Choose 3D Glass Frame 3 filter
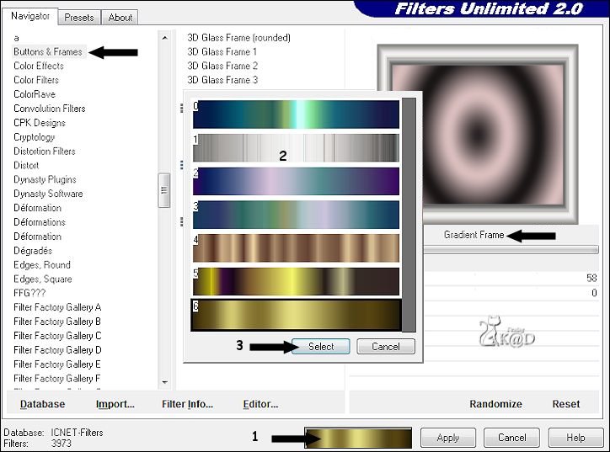Viewport: 610px width, 452px height. pyautogui.click(x=222, y=80)
